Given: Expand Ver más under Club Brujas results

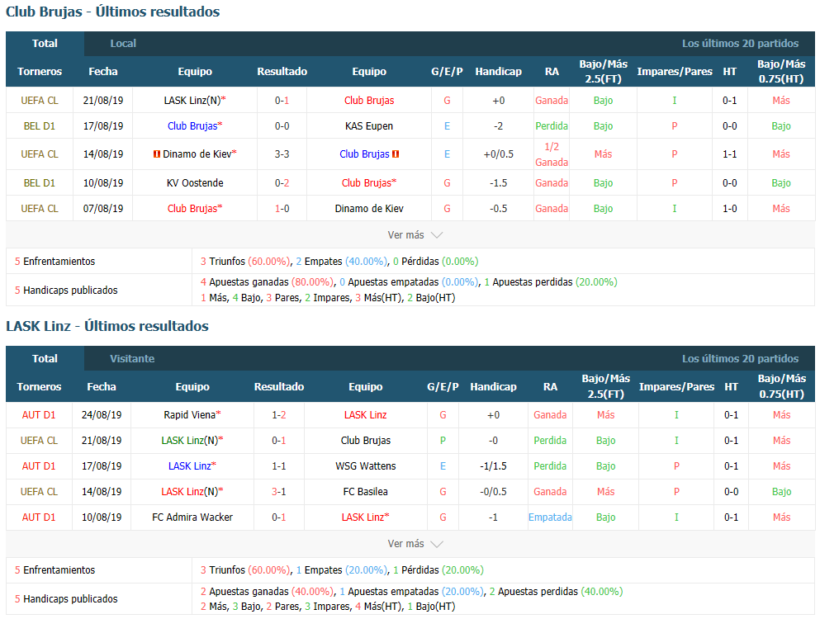Looking at the screenshot, I should (x=415, y=235).
